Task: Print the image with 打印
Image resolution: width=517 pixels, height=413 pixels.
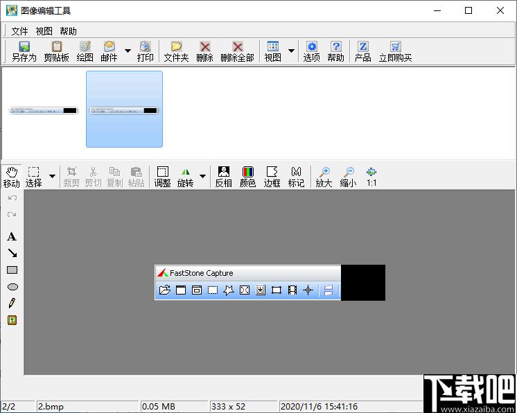Action: pos(145,52)
